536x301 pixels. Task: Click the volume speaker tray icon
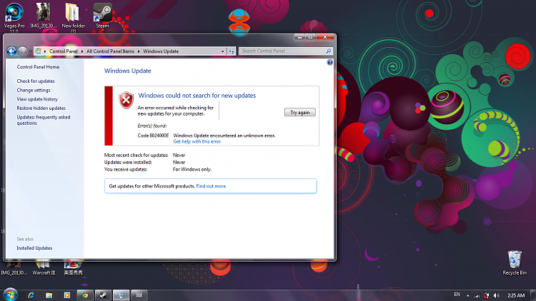[x=497, y=295]
